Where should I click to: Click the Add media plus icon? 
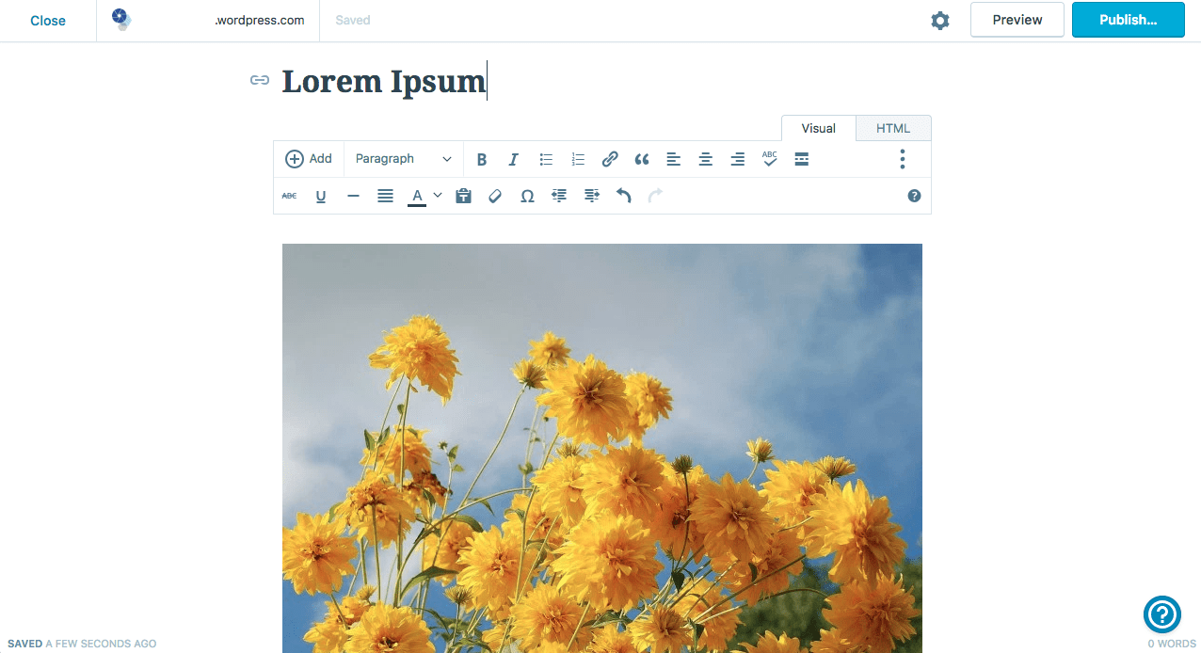(x=295, y=159)
